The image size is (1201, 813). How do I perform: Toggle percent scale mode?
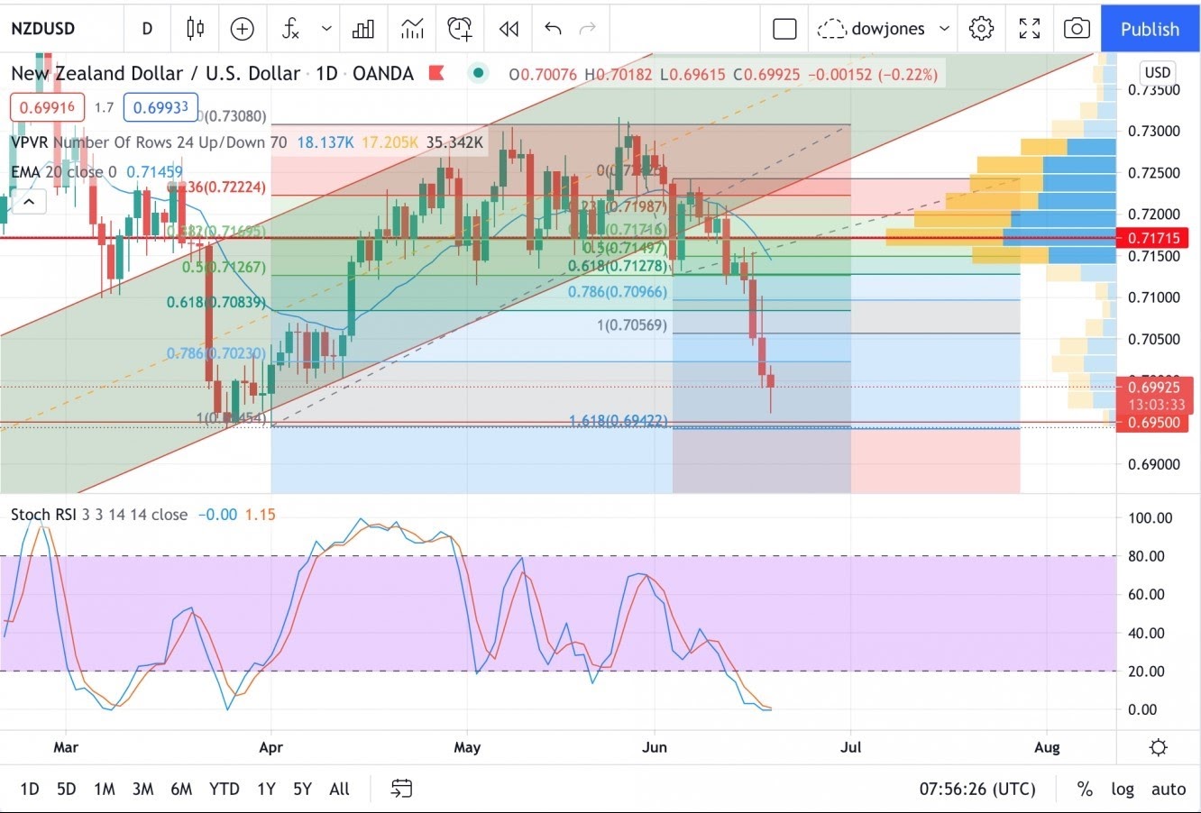point(1085,789)
